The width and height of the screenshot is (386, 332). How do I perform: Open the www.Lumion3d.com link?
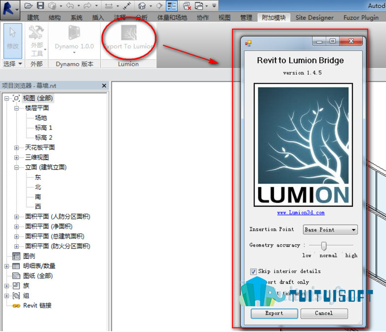click(x=301, y=212)
